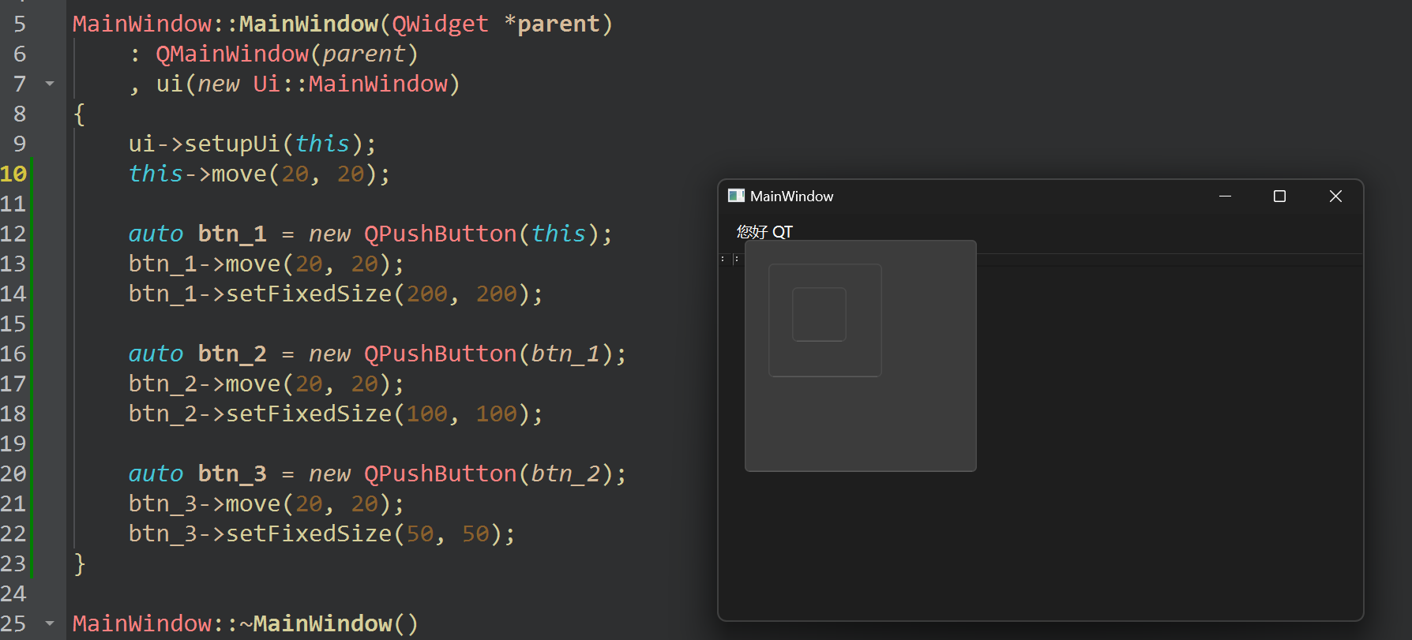Place cursor on setupUi in line 9
This screenshot has width=1412, height=640.
click(232, 144)
